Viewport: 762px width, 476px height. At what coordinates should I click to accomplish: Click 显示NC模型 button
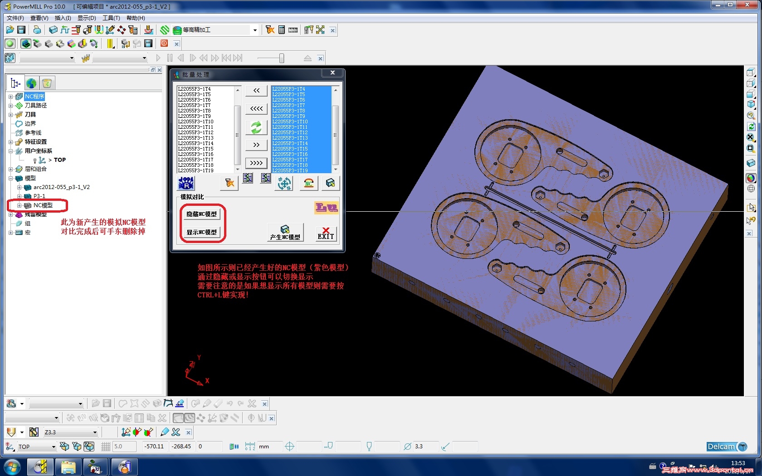coord(202,232)
